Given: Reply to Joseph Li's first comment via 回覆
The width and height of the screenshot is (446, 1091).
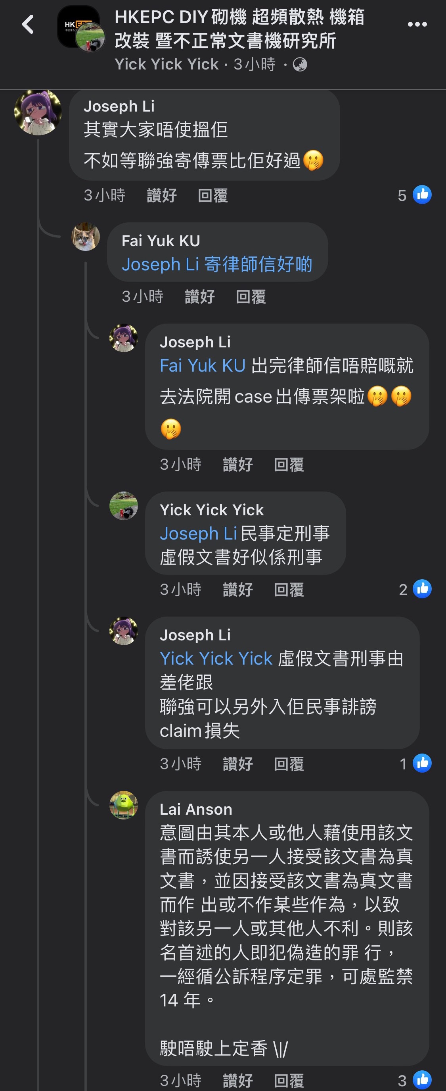Looking at the screenshot, I should 212,195.
